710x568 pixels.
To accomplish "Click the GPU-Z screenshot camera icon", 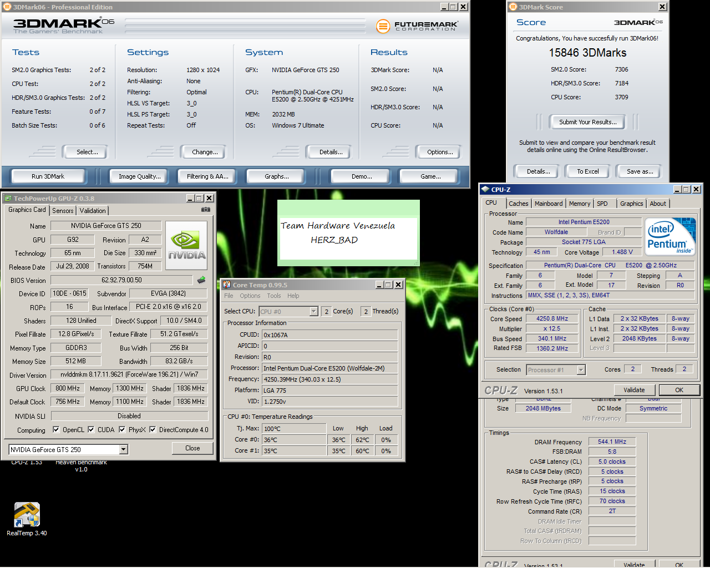I will click(205, 210).
